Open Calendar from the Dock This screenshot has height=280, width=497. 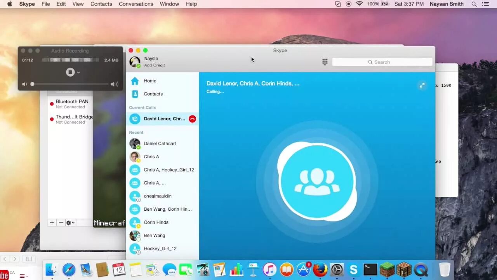pos(119,269)
